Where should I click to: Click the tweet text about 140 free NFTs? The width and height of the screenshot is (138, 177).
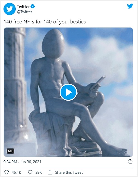click(x=45, y=22)
